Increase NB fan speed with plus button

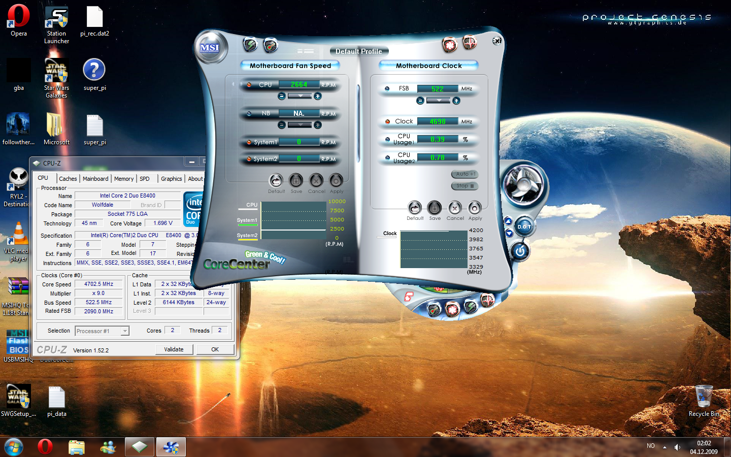(317, 125)
